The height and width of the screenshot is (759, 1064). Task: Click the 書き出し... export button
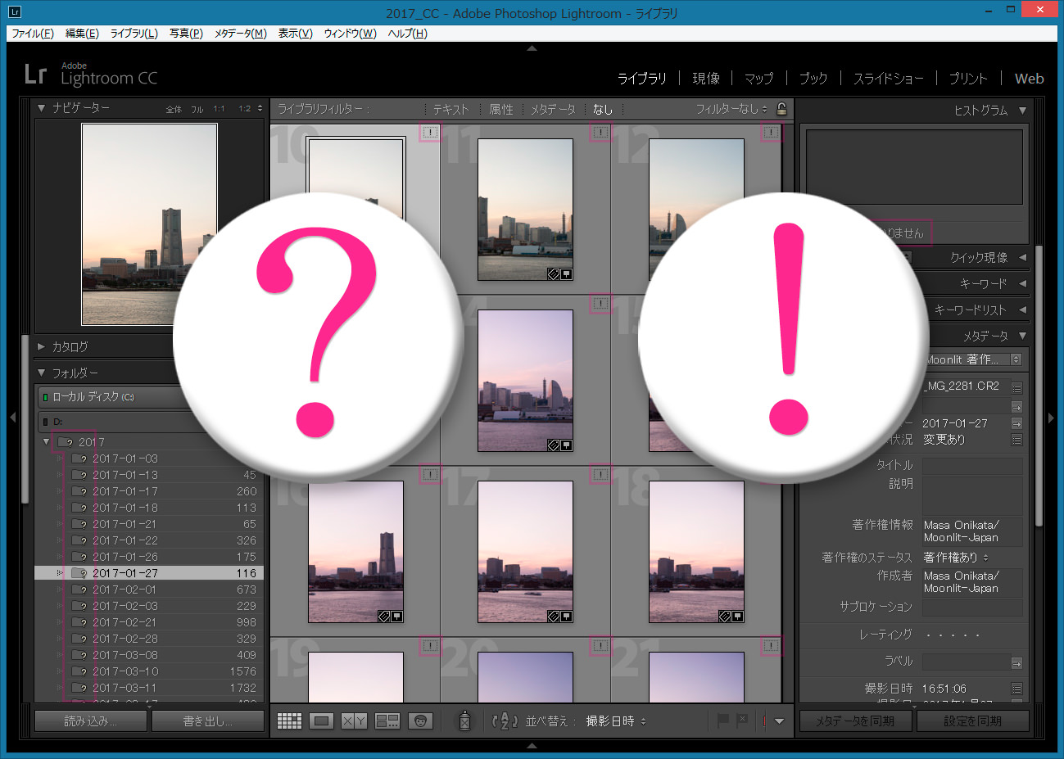[208, 721]
